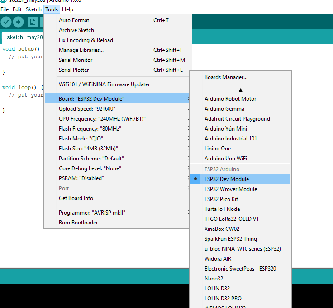Viewport: 333px width, 308px height.
Task: Choose Archive Sketch
Action: click(x=117, y=30)
